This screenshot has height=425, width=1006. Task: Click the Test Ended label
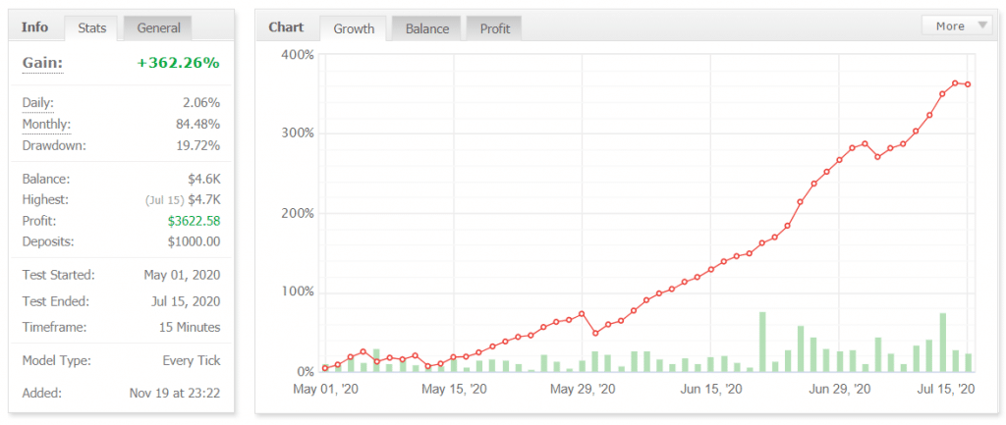(56, 301)
